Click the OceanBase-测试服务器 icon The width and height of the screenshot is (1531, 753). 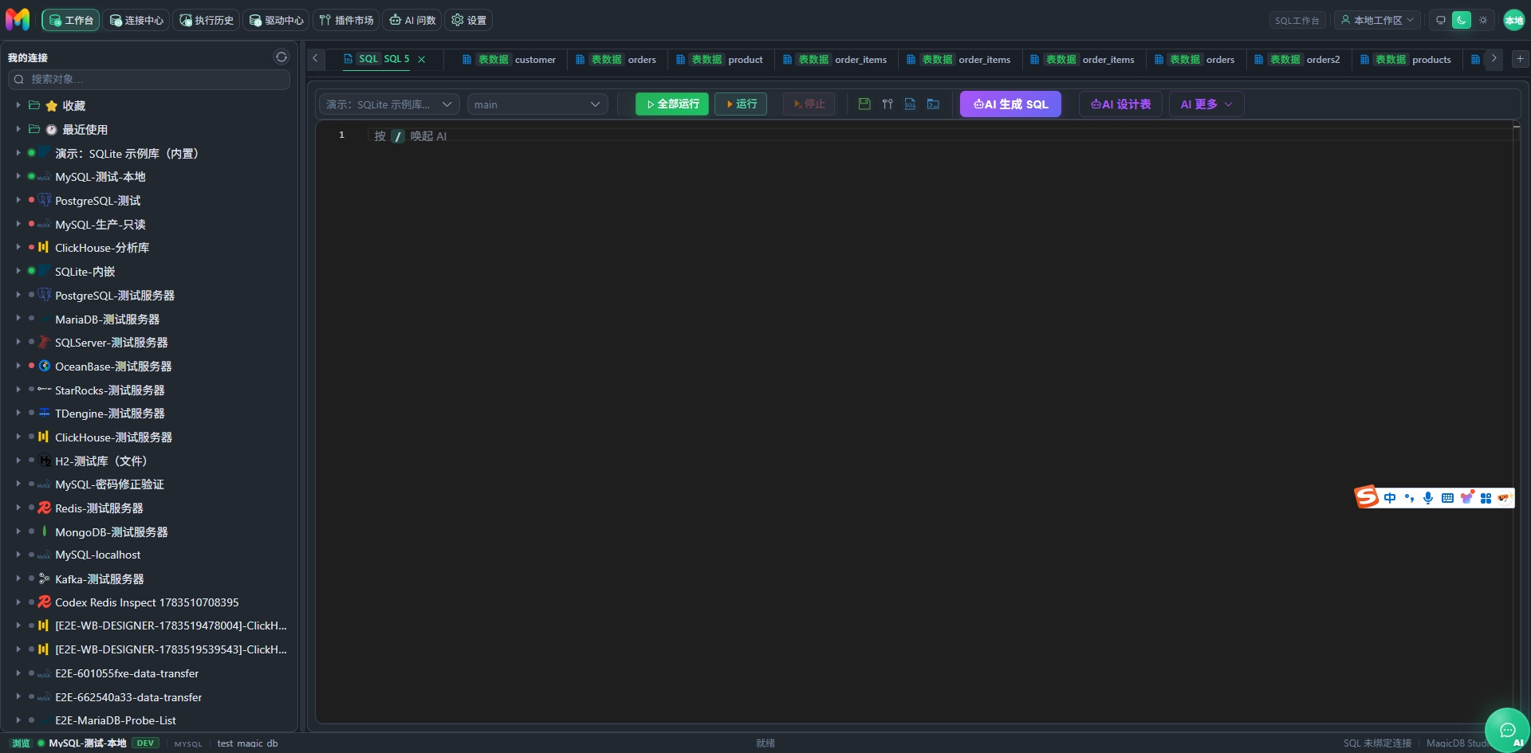[45, 366]
